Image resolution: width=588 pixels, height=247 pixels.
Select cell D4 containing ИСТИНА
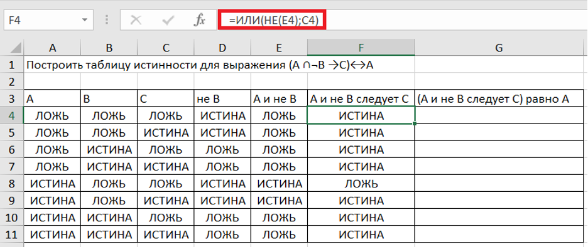click(222, 115)
